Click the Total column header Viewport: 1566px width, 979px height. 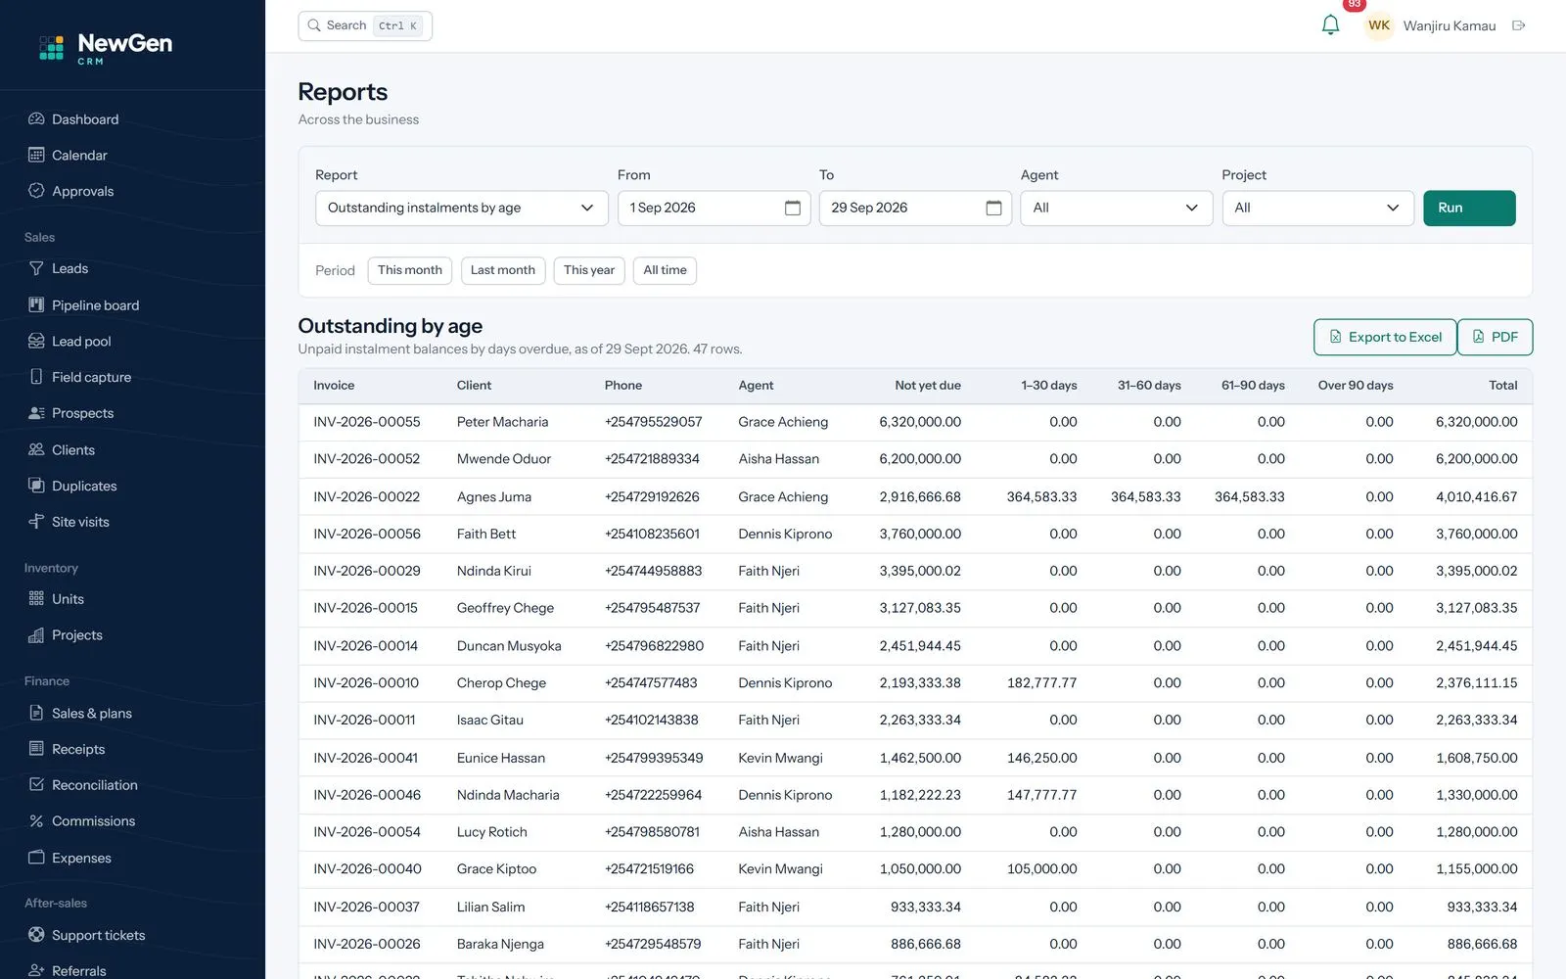(x=1502, y=385)
